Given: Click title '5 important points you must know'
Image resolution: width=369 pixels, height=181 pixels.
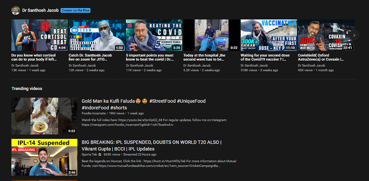Looking at the screenshot, I should [150, 57].
